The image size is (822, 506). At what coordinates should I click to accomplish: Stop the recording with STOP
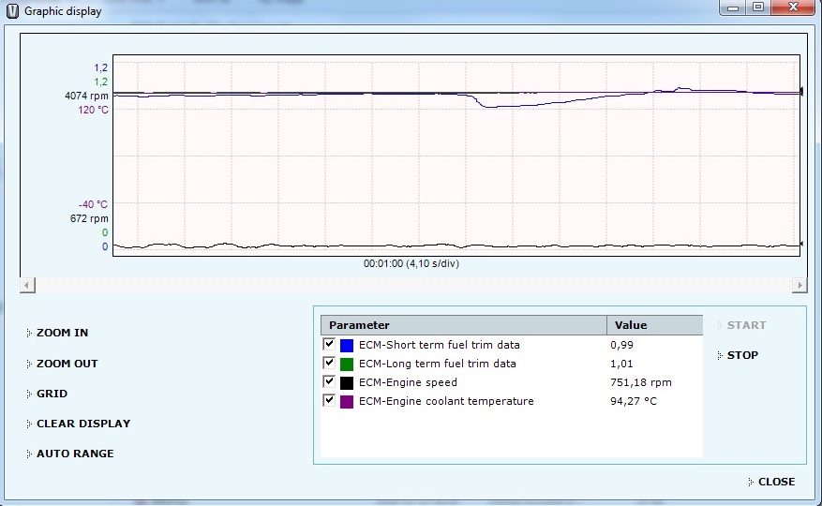(x=742, y=355)
